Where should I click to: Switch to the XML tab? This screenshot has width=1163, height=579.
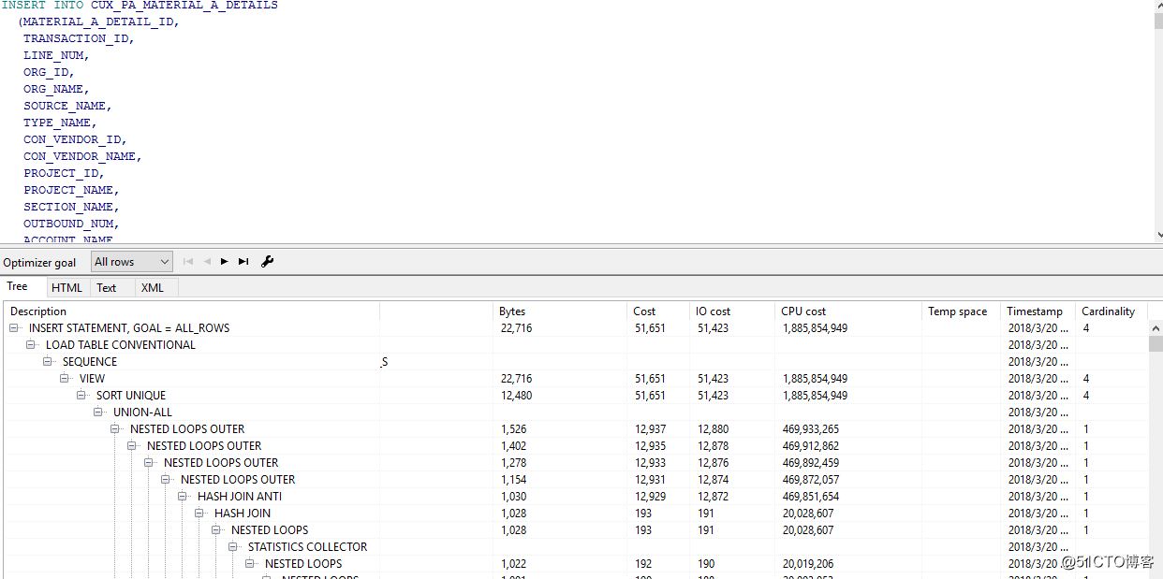coord(153,288)
